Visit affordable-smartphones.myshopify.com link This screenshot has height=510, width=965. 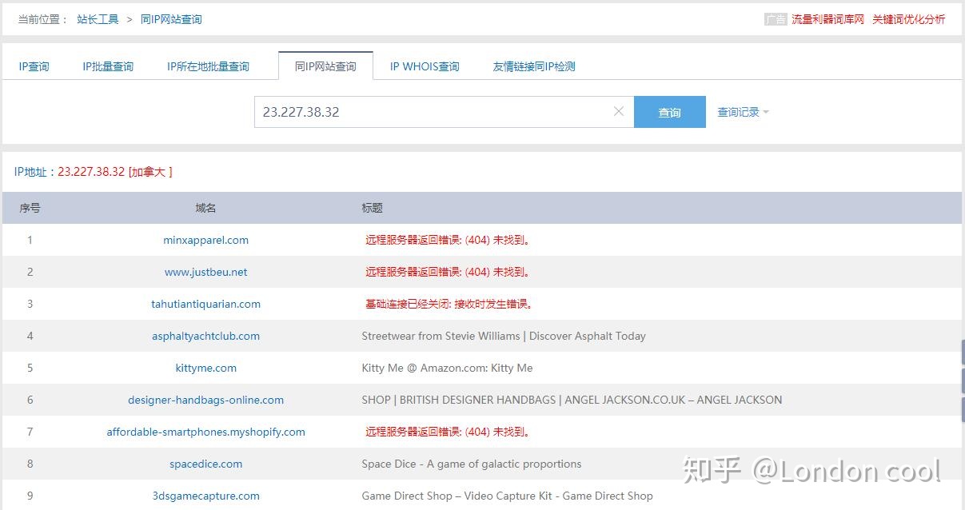pyautogui.click(x=205, y=432)
